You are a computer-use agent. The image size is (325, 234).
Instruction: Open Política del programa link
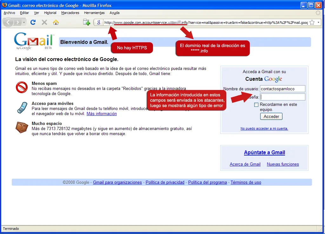tap(208, 182)
